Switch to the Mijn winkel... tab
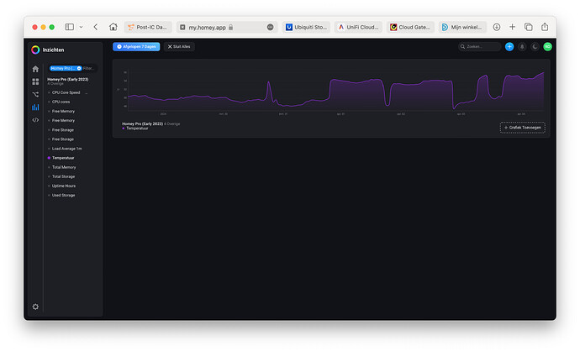Image resolution: width=580 pixels, height=351 pixels. tap(463, 27)
